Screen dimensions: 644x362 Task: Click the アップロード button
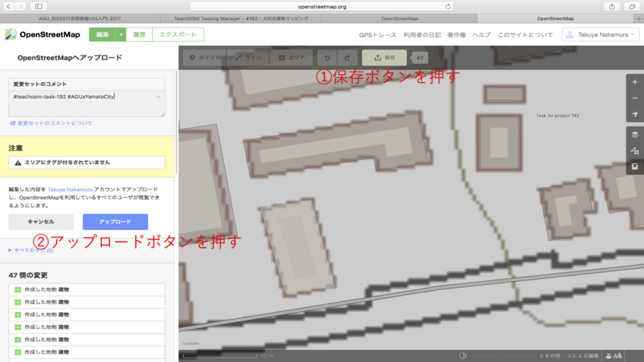pos(116,222)
